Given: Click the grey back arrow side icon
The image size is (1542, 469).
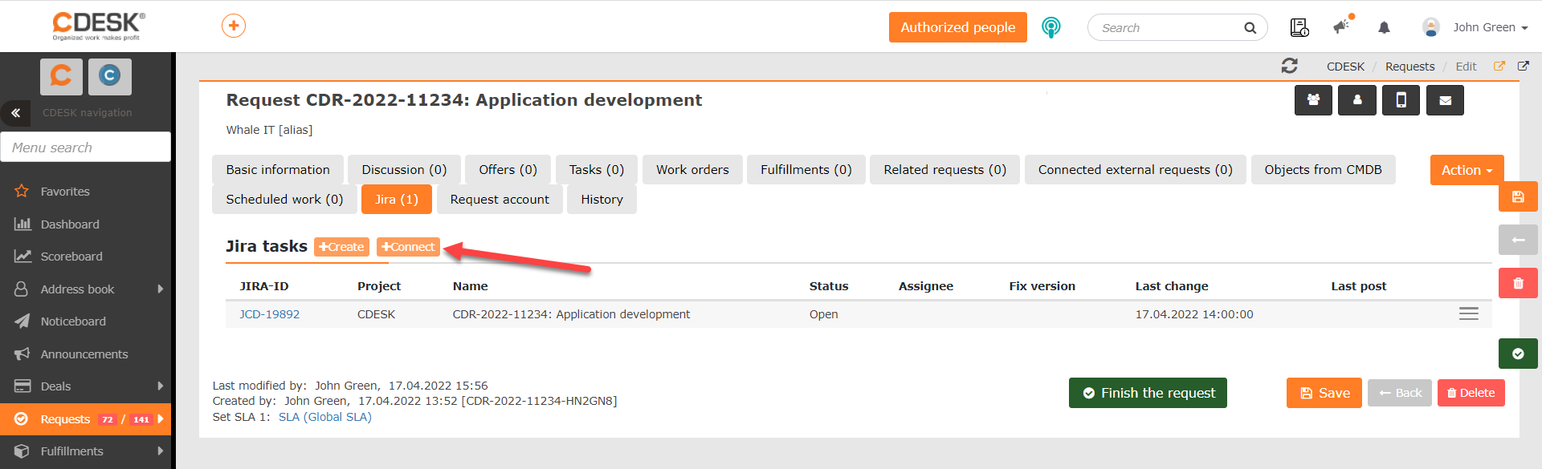Looking at the screenshot, I should [x=1518, y=240].
